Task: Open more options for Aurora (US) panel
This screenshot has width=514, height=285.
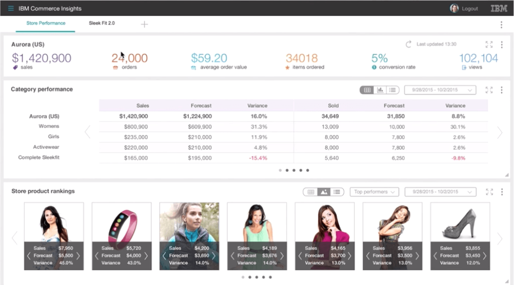Action: point(501,45)
